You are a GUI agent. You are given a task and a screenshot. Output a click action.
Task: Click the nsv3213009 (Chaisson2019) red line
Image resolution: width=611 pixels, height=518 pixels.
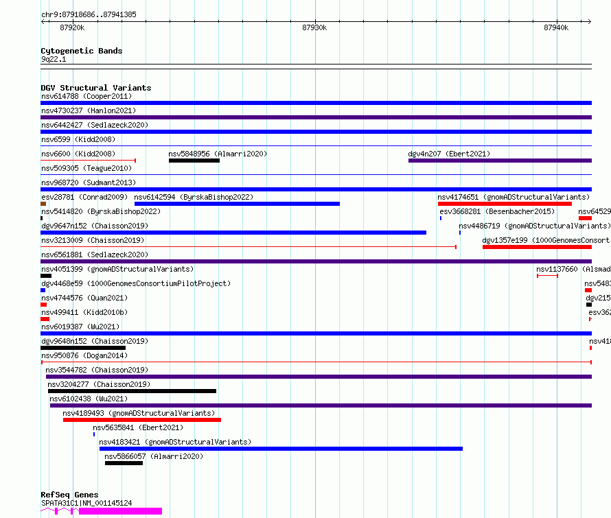pos(249,246)
